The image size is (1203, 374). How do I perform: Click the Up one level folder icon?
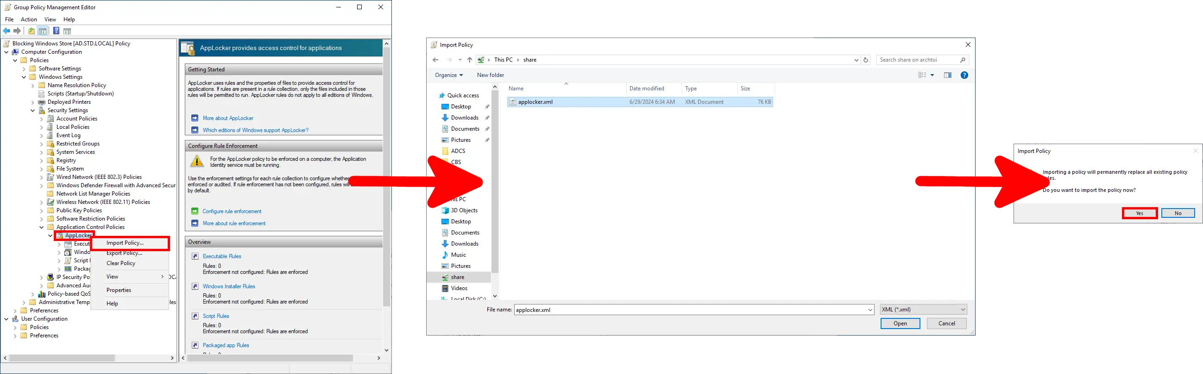[31, 32]
